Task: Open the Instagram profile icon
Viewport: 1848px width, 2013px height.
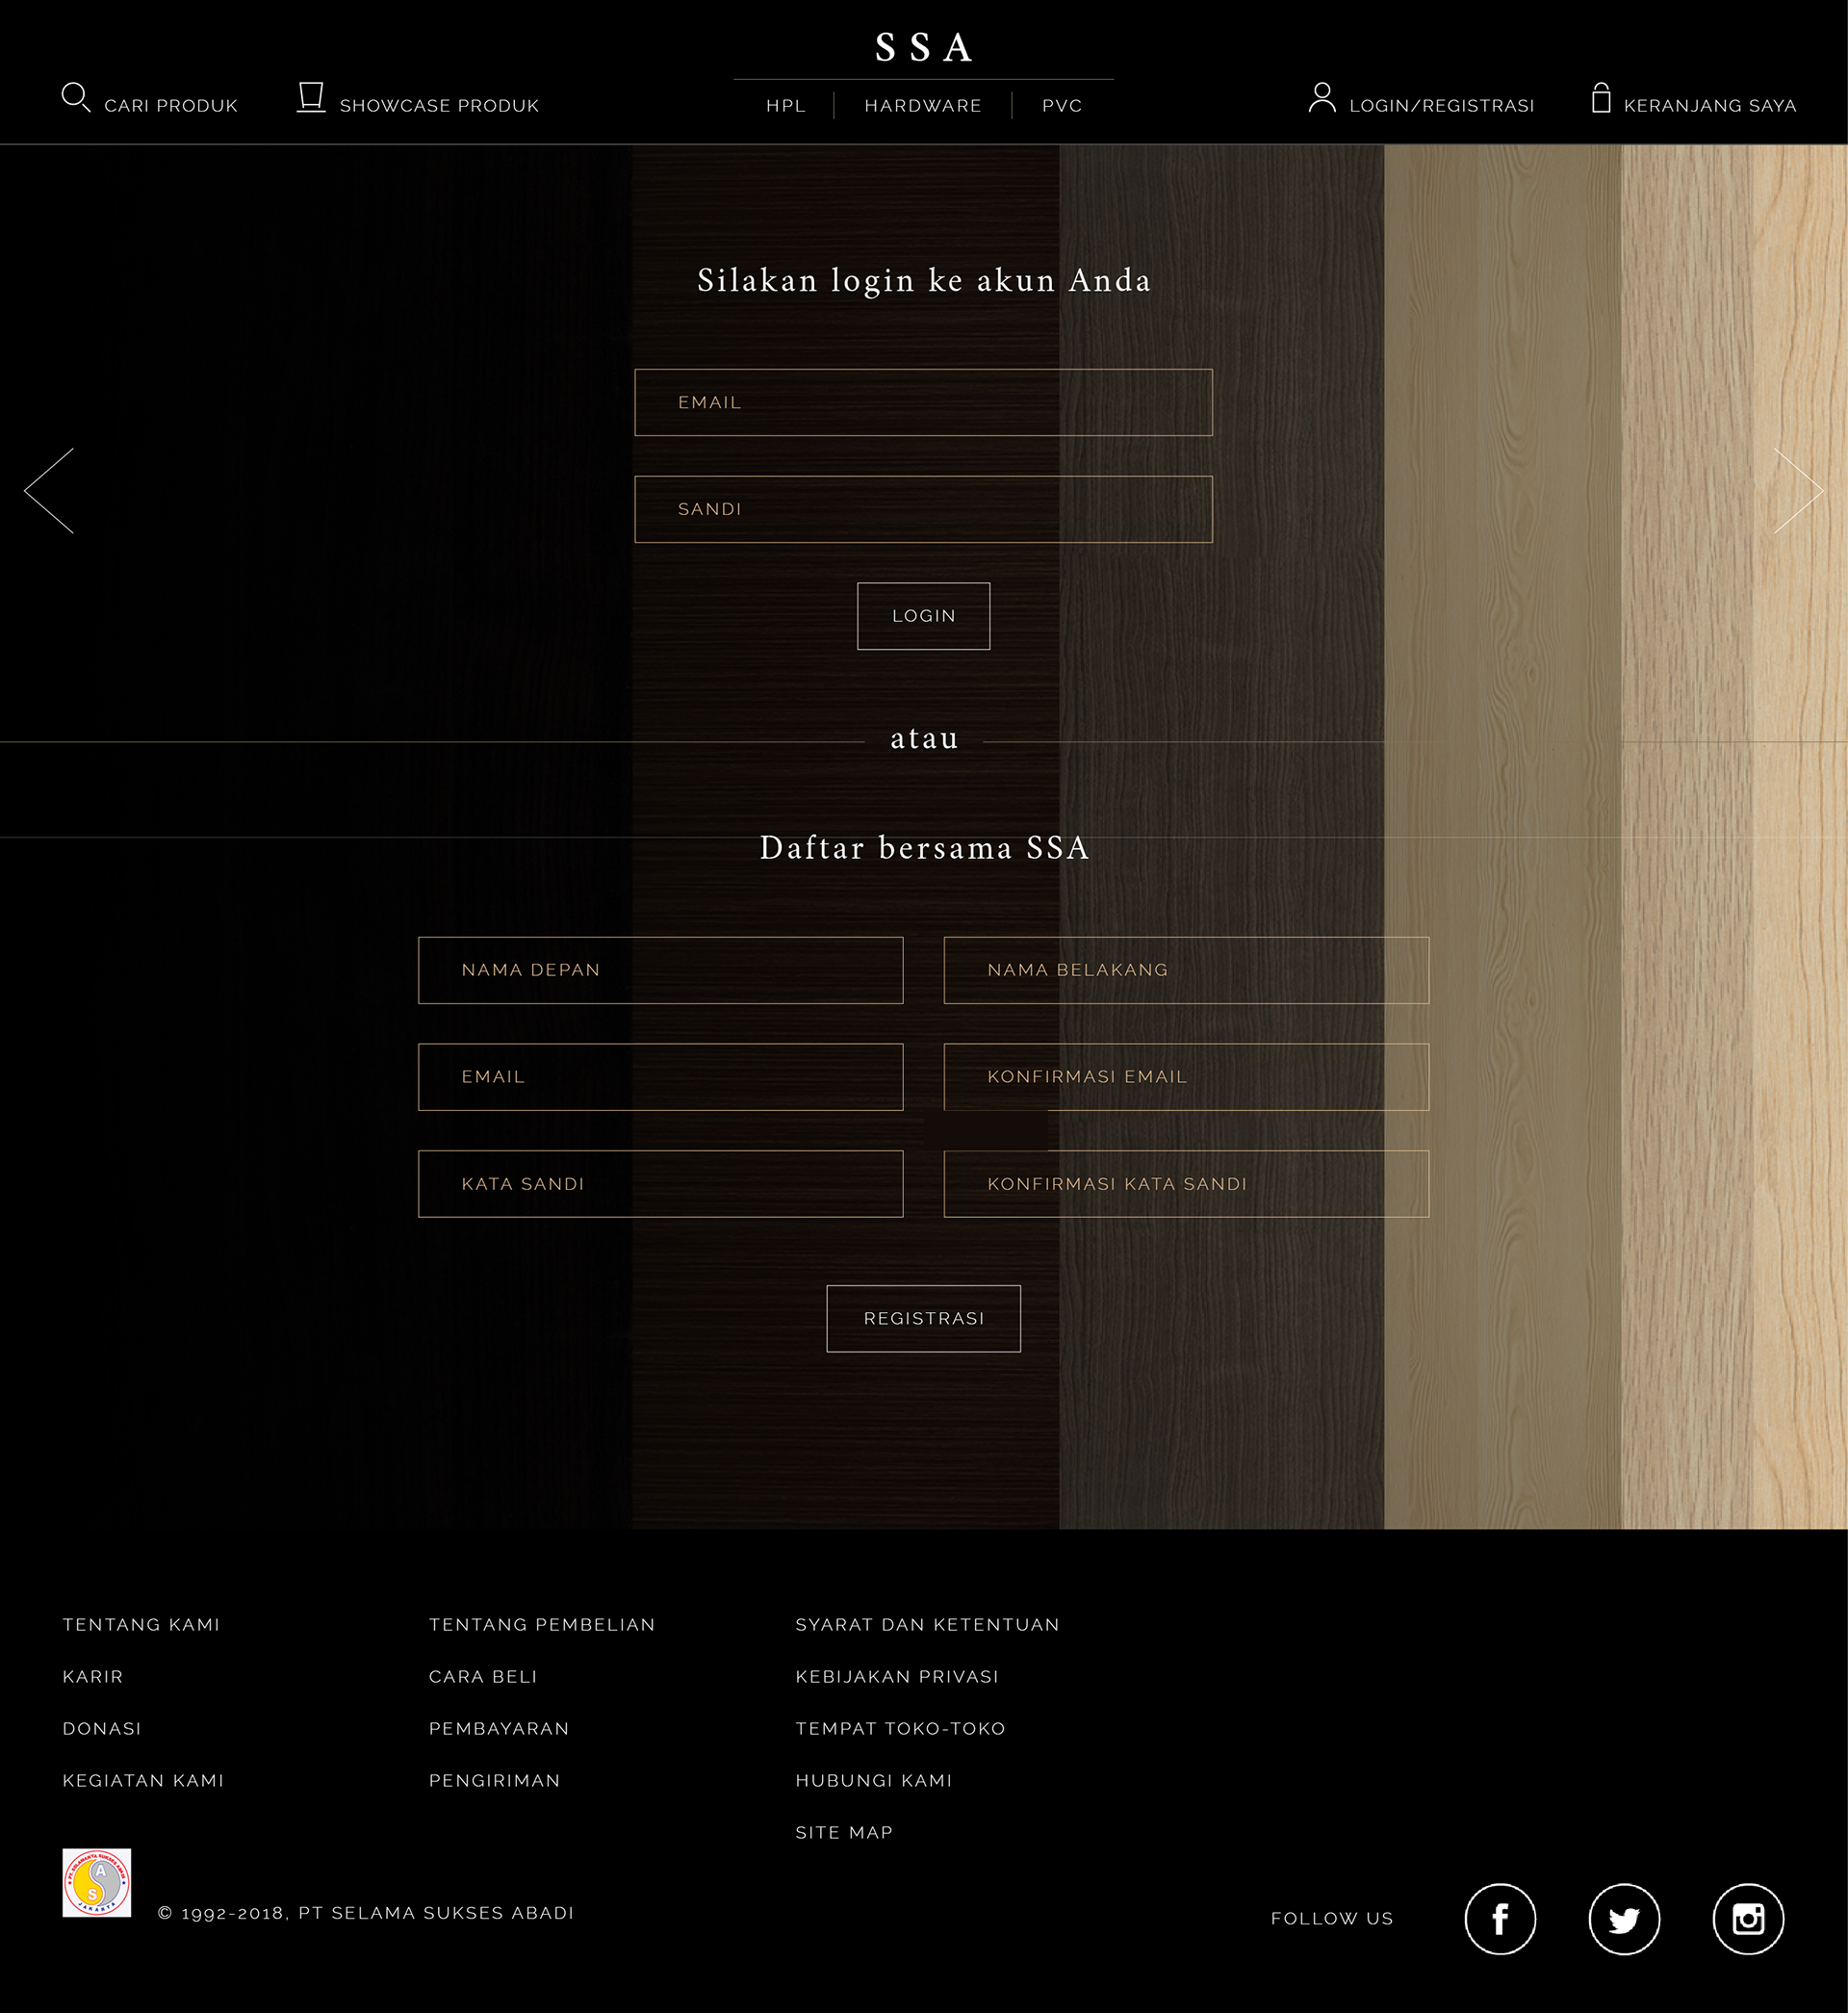Action: coord(1748,1919)
